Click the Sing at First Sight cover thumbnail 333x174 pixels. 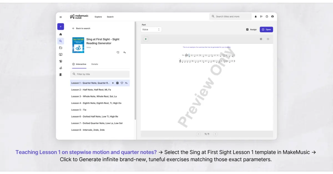(x=78, y=45)
